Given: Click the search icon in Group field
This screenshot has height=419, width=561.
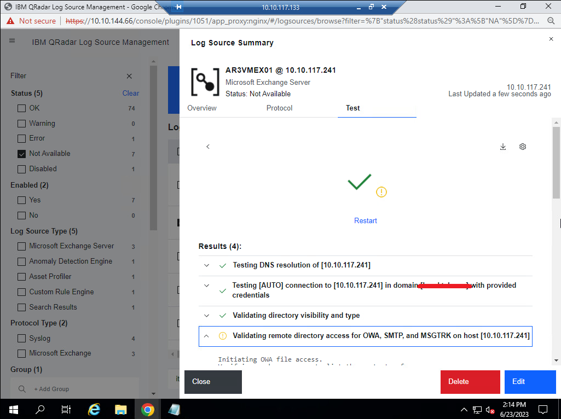Looking at the screenshot, I should [22, 389].
